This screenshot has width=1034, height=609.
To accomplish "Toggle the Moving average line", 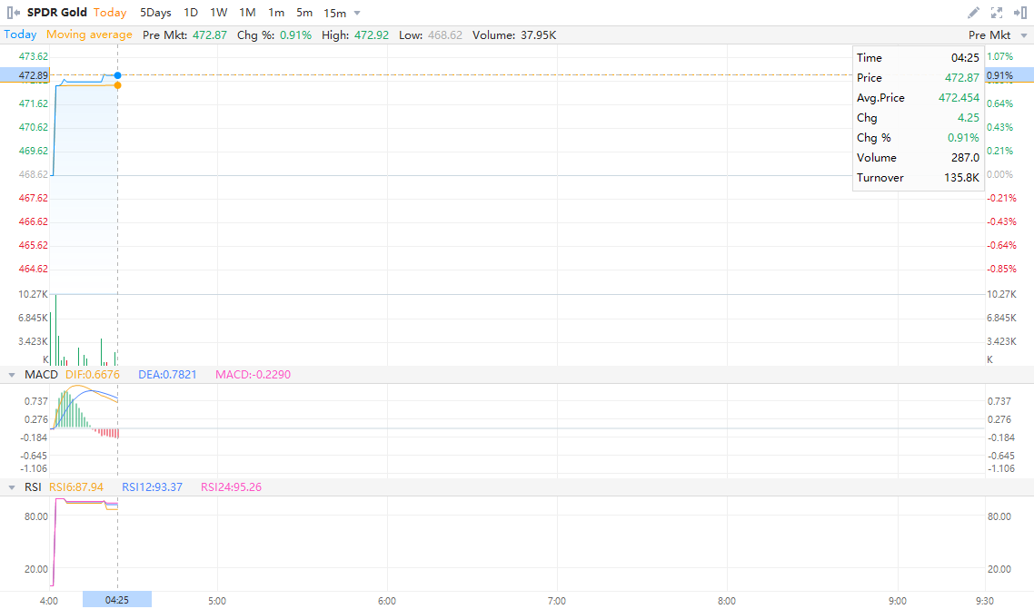I will point(89,34).
